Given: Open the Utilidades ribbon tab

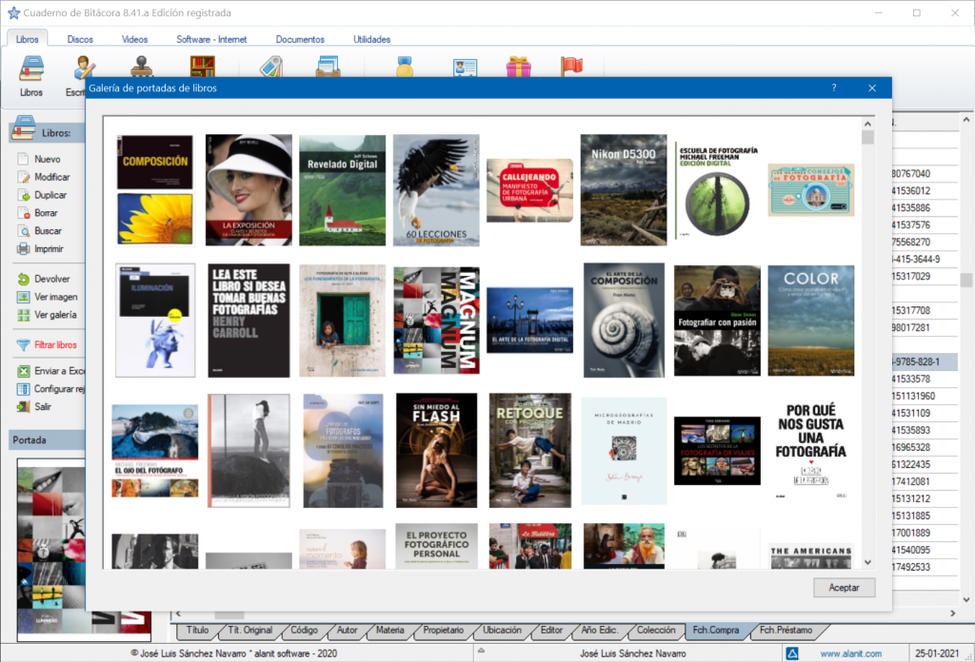Looking at the screenshot, I should point(371,39).
